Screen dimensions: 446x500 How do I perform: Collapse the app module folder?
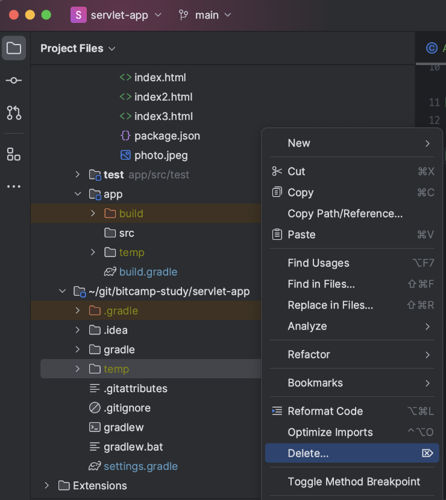[x=78, y=194]
